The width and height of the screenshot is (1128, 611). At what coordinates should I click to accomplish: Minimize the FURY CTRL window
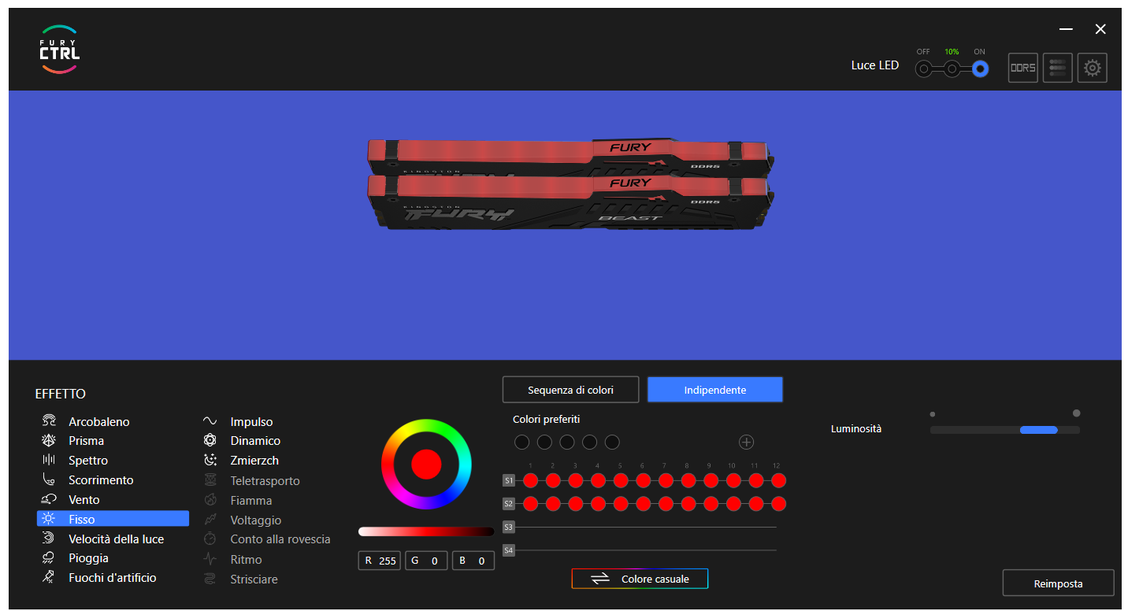pyautogui.click(x=1066, y=29)
